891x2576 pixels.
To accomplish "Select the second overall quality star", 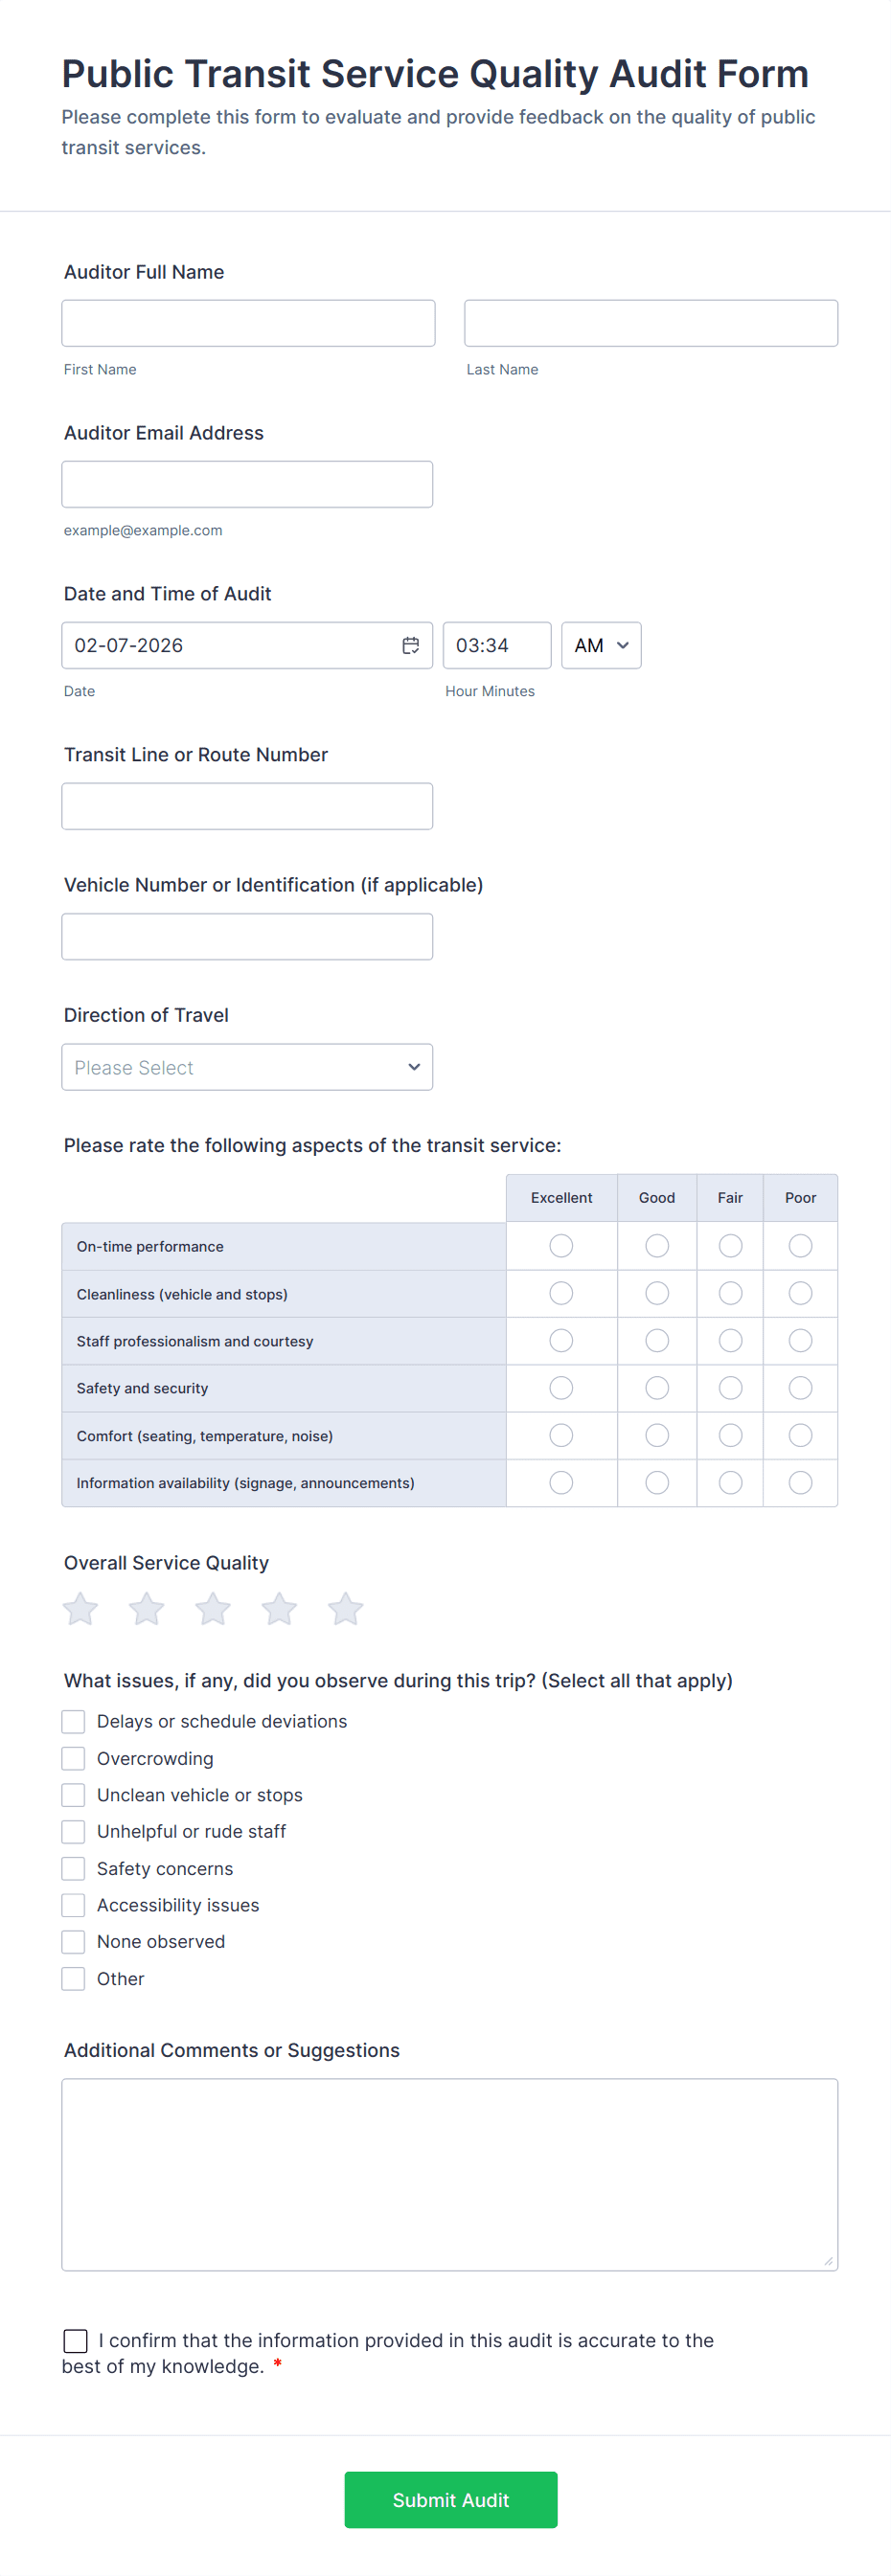I will (147, 1609).
